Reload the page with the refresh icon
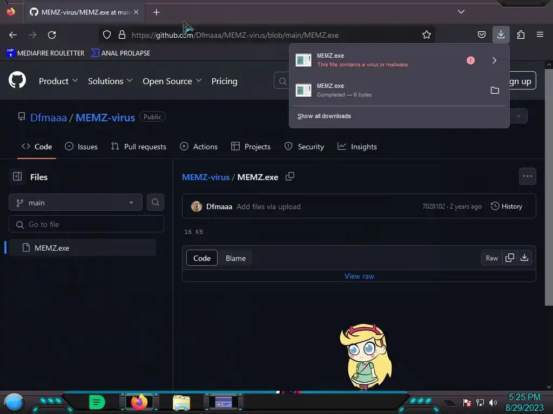The image size is (553, 414). click(x=52, y=35)
